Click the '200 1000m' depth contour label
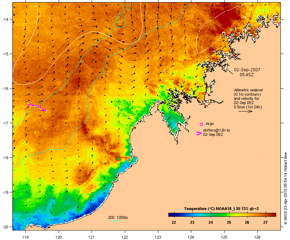 [118, 217]
